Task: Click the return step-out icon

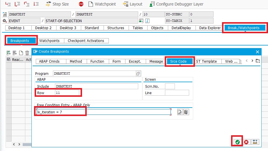Action: [26, 4]
